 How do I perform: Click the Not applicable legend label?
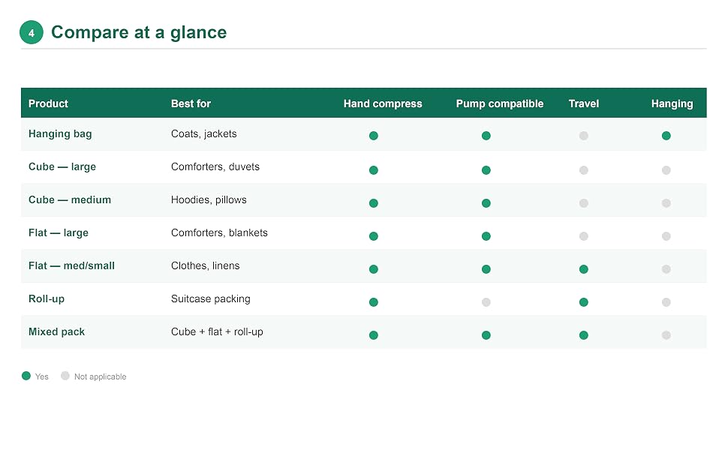[x=101, y=376]
